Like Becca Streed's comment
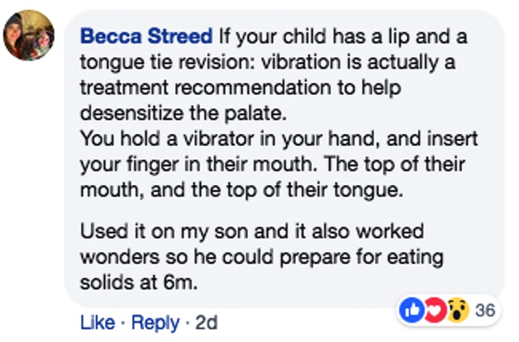This screenshot has height=342, width=519. click(98, 322)
